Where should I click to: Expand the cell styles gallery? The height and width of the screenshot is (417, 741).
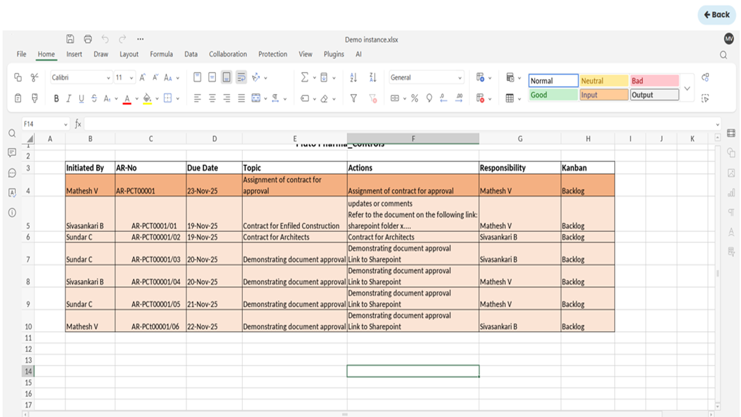[687, 88]
